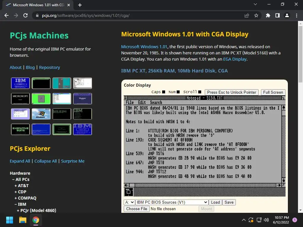Open the About link
This screenshot has width=303, height=227.
click(16, 67)
